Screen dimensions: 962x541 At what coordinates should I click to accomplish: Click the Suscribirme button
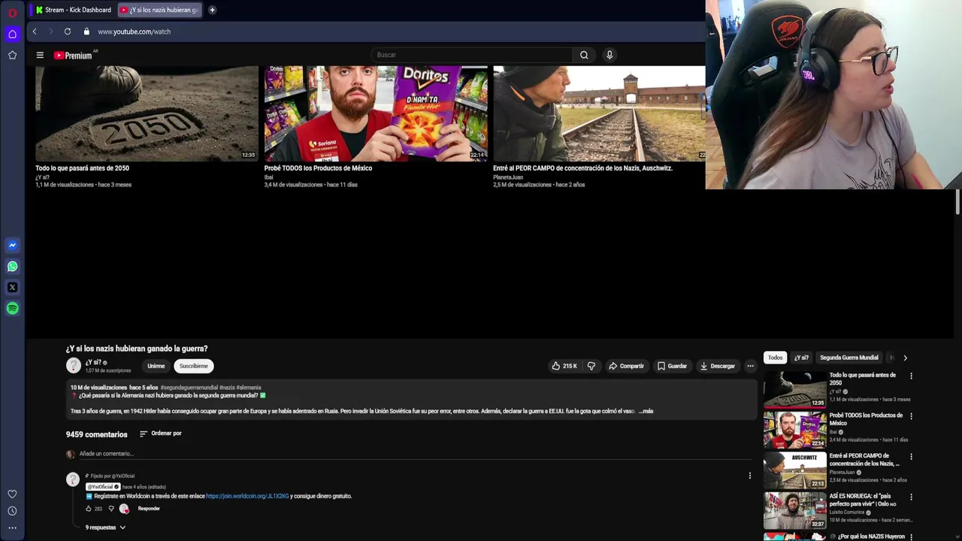coord(194,366)
